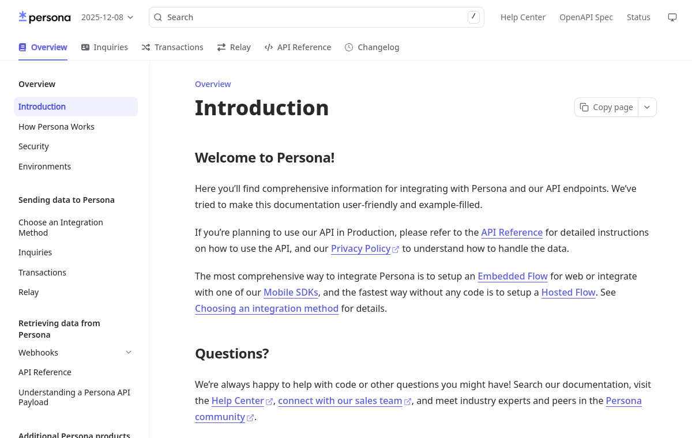Click the search magnifier icon
Image resolution: width=692 pixels, height=438 pixels.
coord(158,17)
